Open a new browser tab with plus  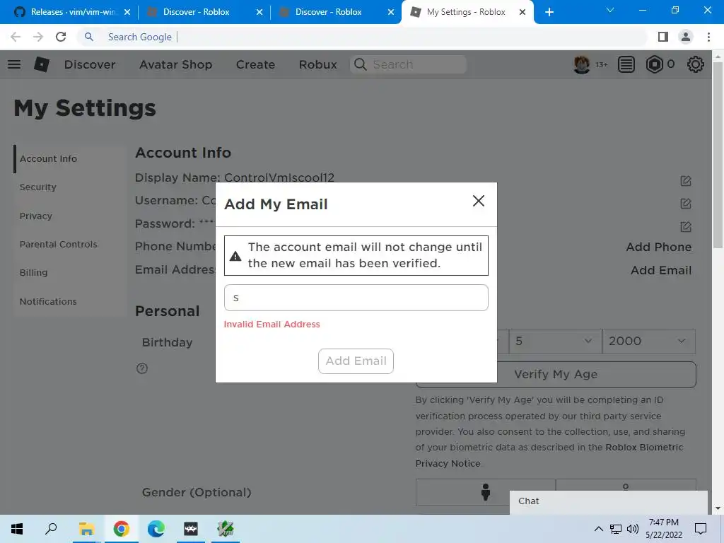(549, 13)
